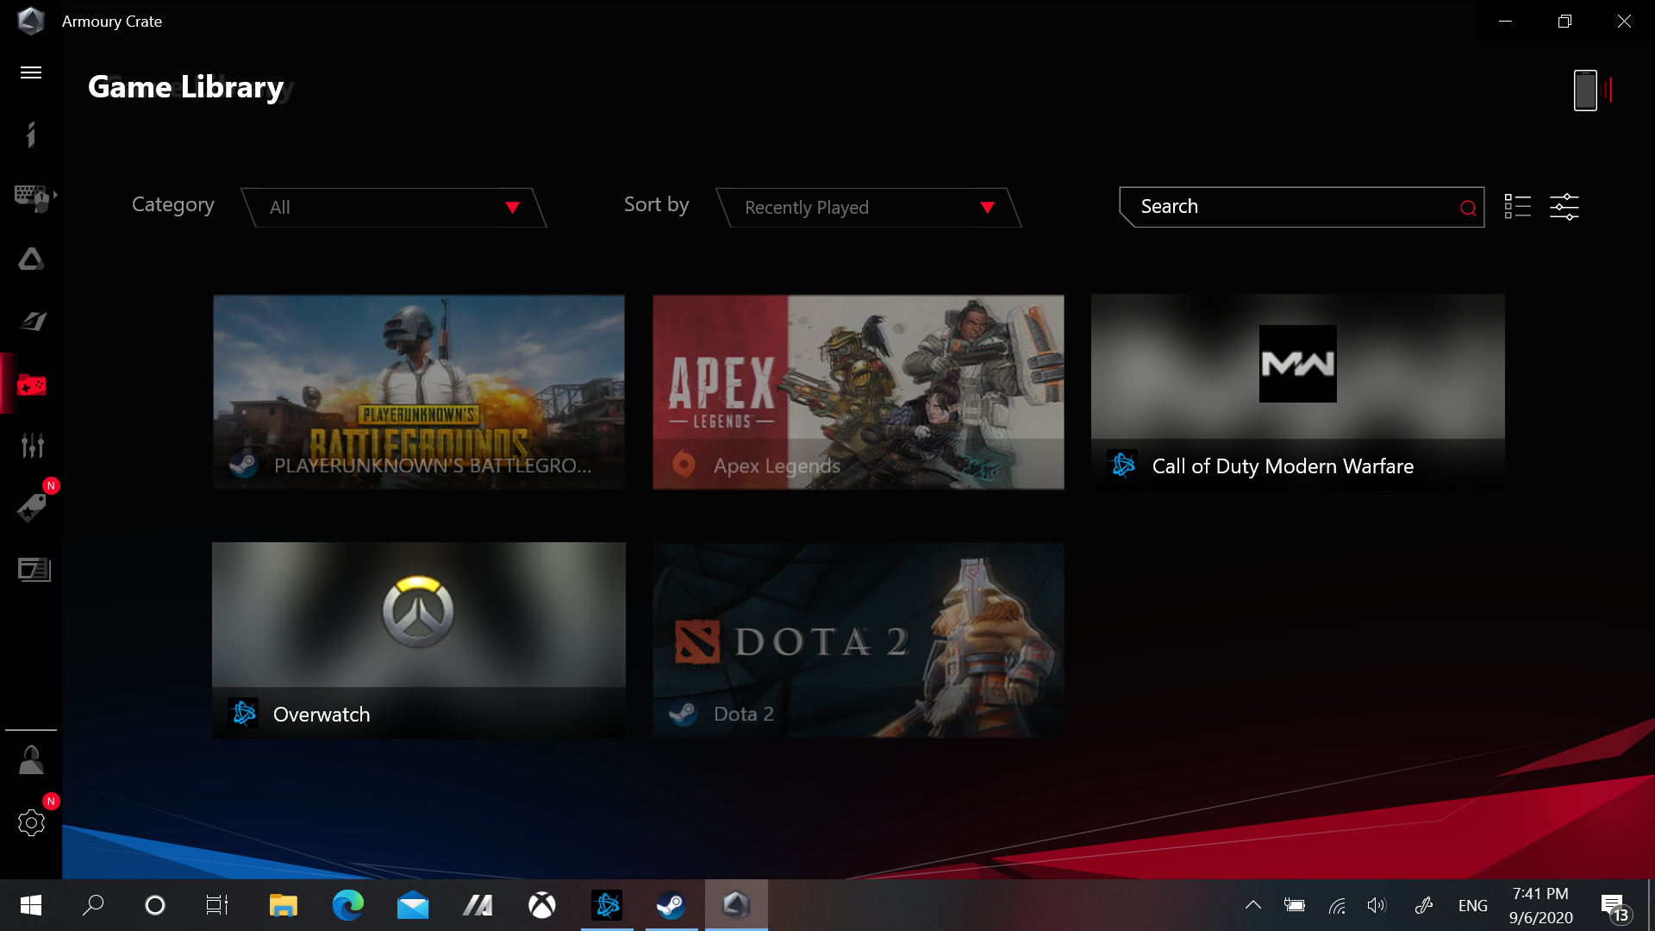Click Battle.net icon on Call of Duty tile
Viewport: 1655px width, 931px height.
click(1123, 465)
